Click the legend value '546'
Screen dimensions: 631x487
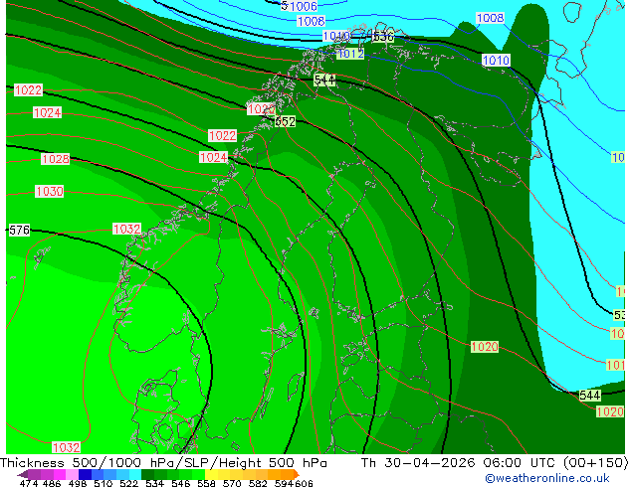181,483
